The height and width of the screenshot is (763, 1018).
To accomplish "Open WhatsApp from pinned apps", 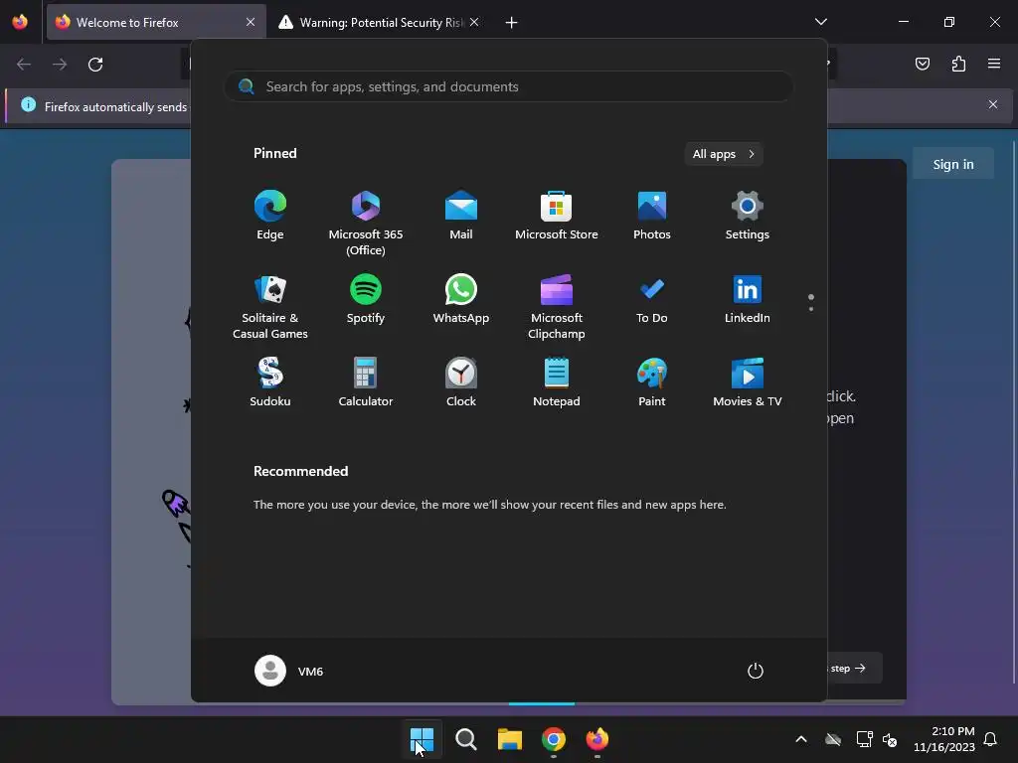I will [461, 299].
